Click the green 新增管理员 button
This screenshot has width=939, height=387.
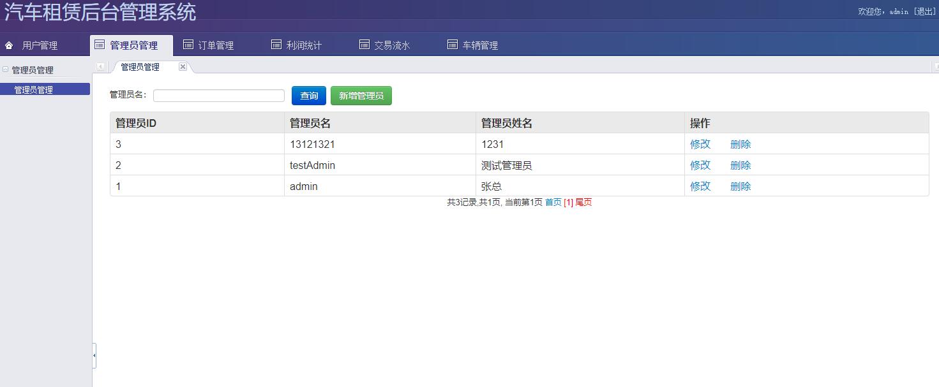point(361,95)
